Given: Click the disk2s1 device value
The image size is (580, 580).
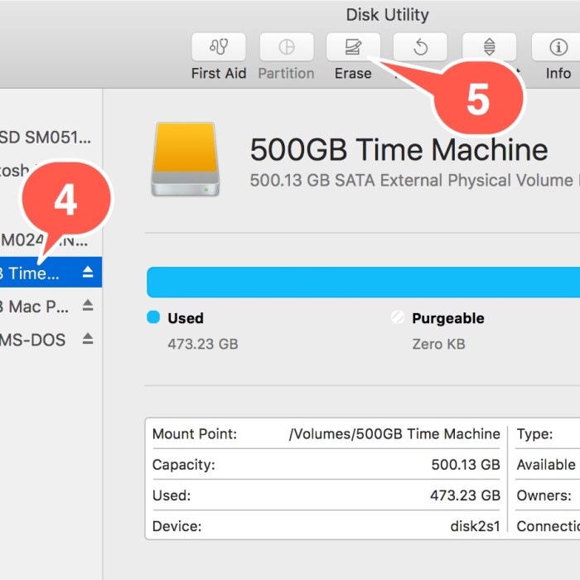Looking at the screenshot, I should (475, 526).
